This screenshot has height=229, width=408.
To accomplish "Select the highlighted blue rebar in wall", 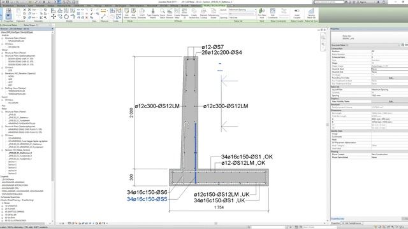I will pos(196,153).
